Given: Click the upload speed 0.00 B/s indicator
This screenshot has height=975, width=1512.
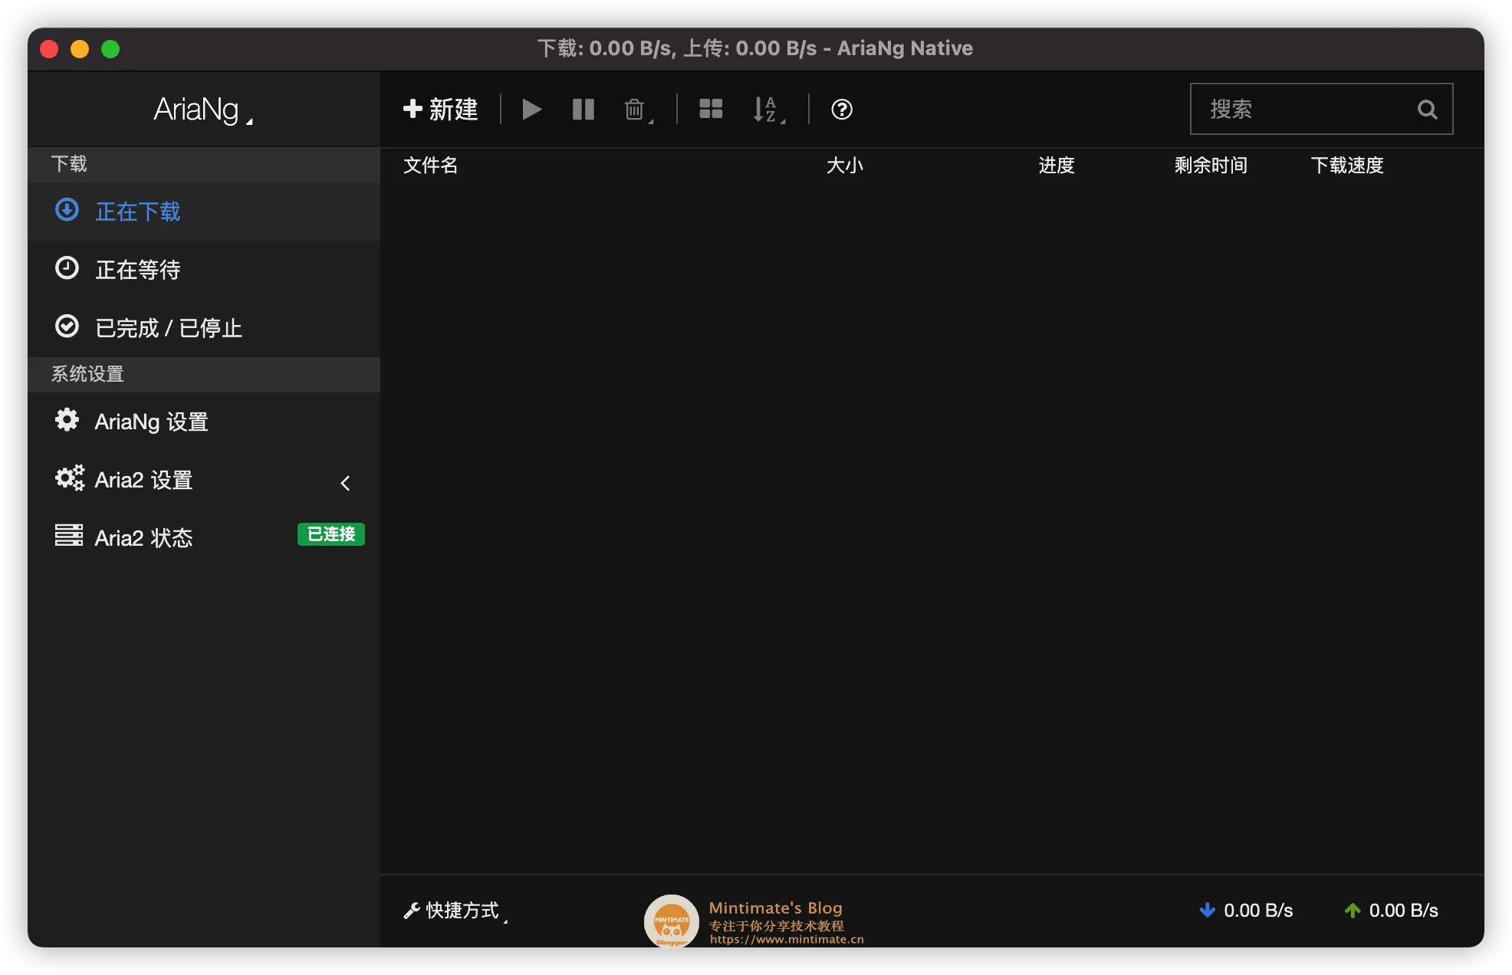Looking at the screenshot, I should pyautogui.click(x=1392, y=911).
